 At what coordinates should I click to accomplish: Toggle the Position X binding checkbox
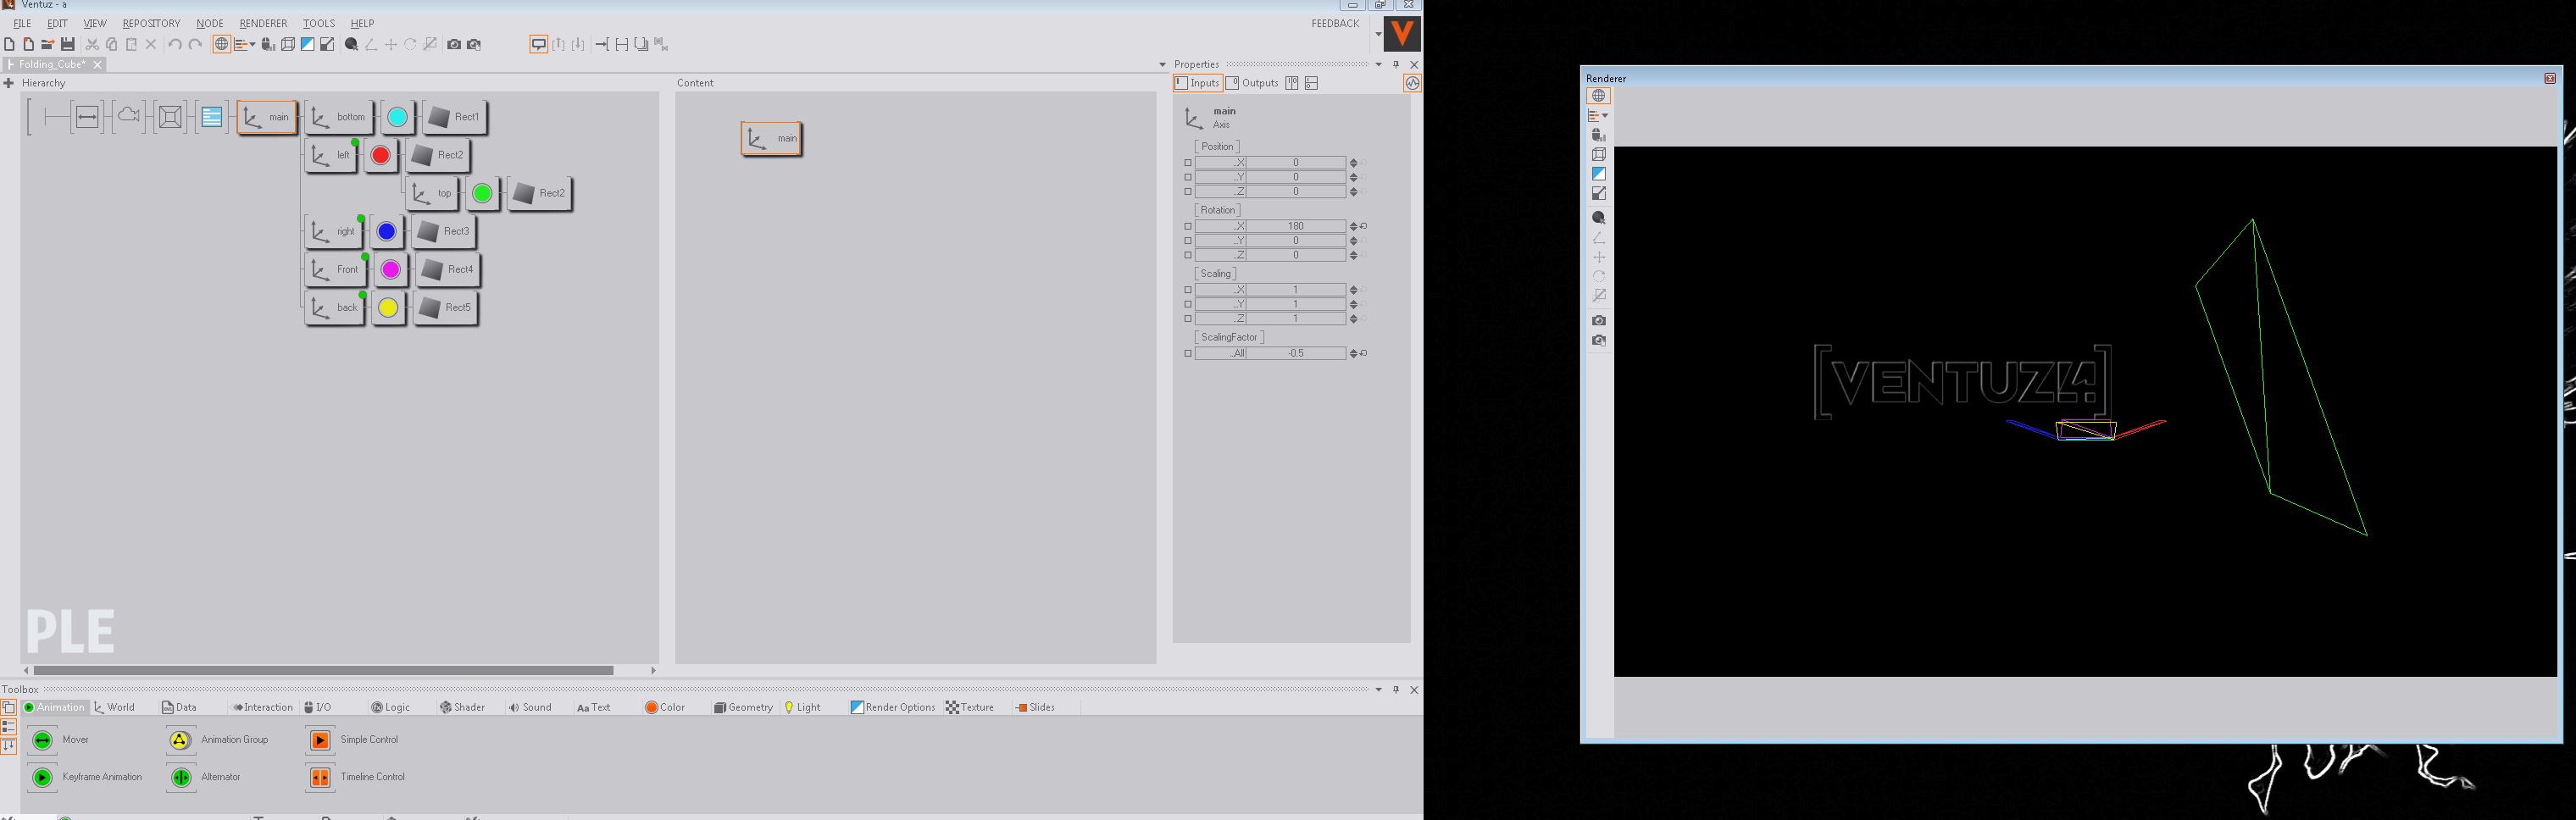(x=1188, y=163)
